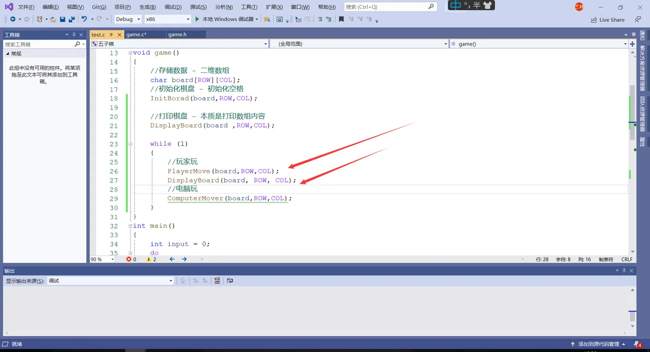Close the test.c tab
This screenshot has height=352, width=650.
[119, 35]
